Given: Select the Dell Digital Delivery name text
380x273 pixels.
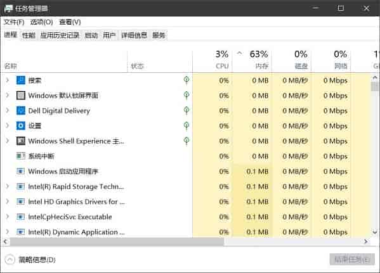Looking at the screenshot, I should click(59, 111).
